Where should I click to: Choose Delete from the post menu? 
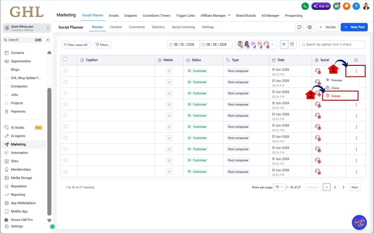[340, 96]
